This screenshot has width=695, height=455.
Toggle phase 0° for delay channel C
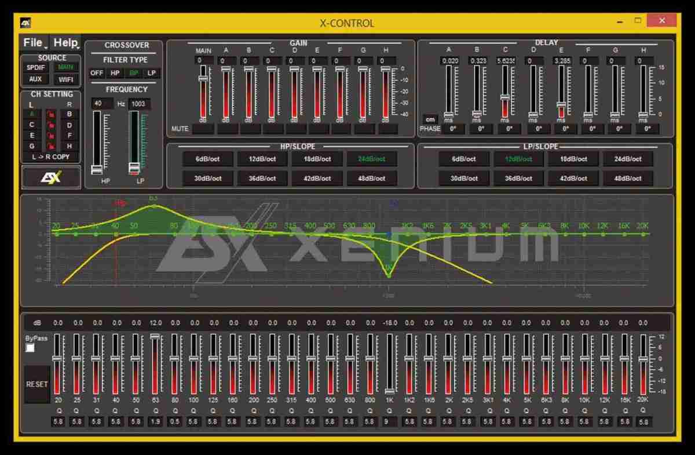coord(509,129)
